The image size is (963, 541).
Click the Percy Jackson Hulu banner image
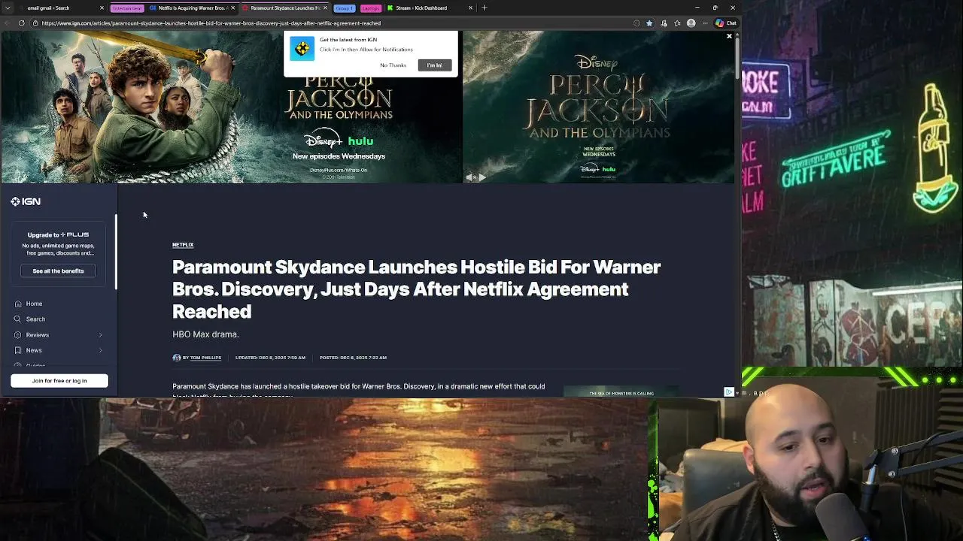[x=231, y=107]
